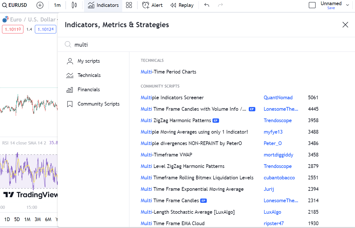Close the Indicators, Metrics & Strategies dialog
This screenshot has width=355, height=228.
coord(345,25)
